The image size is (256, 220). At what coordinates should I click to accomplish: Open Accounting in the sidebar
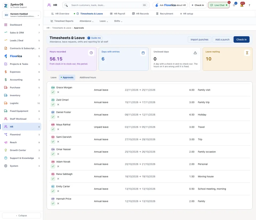22,80
